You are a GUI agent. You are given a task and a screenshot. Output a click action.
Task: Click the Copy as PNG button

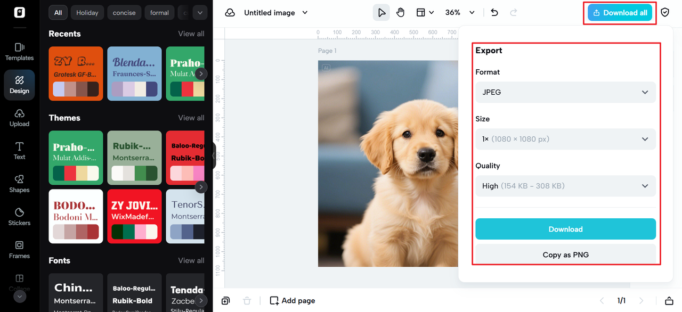pyautogui.click(x=565, y=254)
